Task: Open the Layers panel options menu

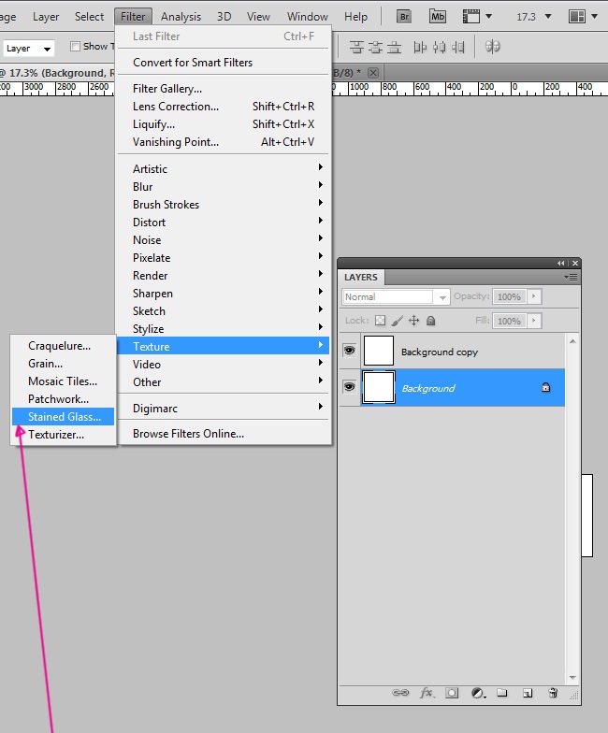Action: (572, 278)
